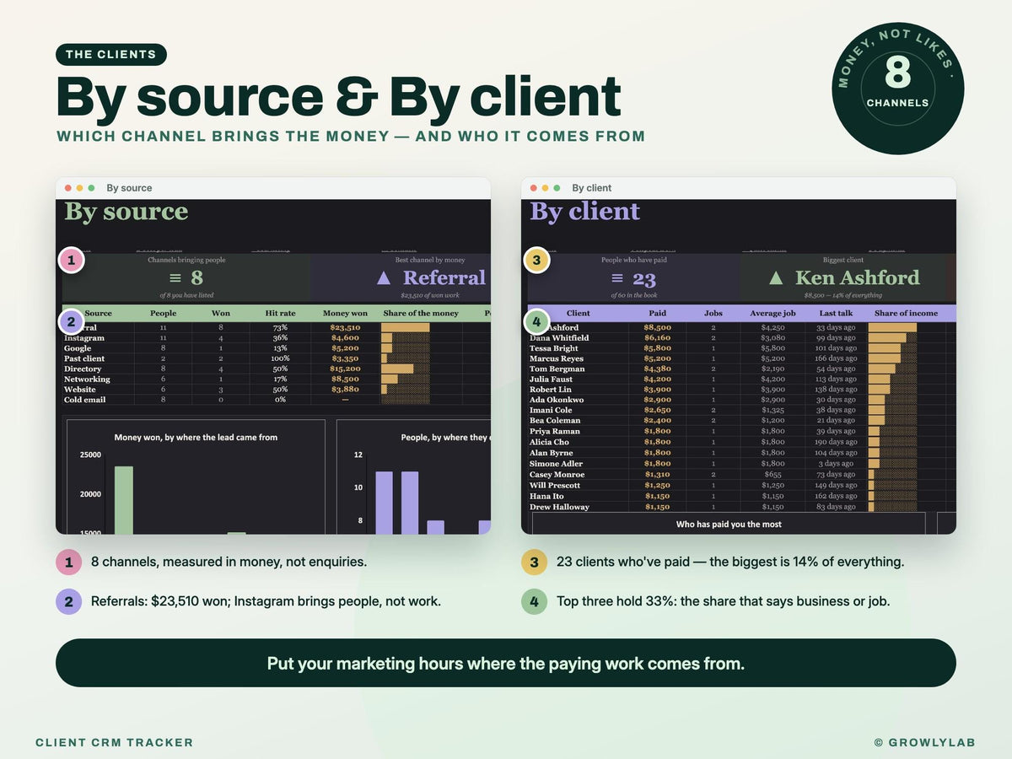1012x759 pixels.
Task: Select the 'Directory' source row label
Action: point(83,369)
